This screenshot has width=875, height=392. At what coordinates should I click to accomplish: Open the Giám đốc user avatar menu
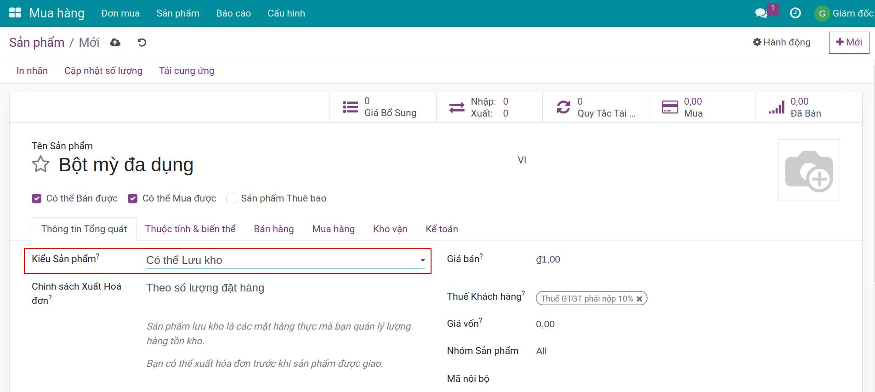point(844,13)
